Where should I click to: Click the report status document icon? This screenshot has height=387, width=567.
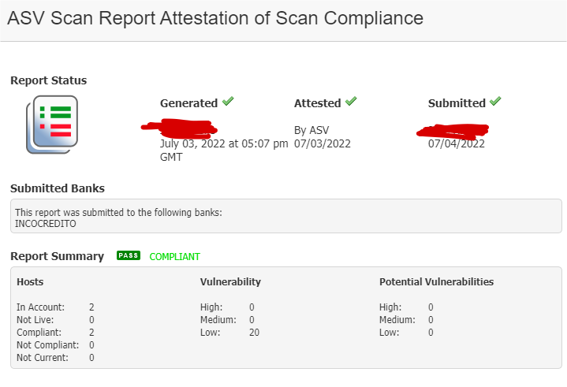[x=51, y=125]
